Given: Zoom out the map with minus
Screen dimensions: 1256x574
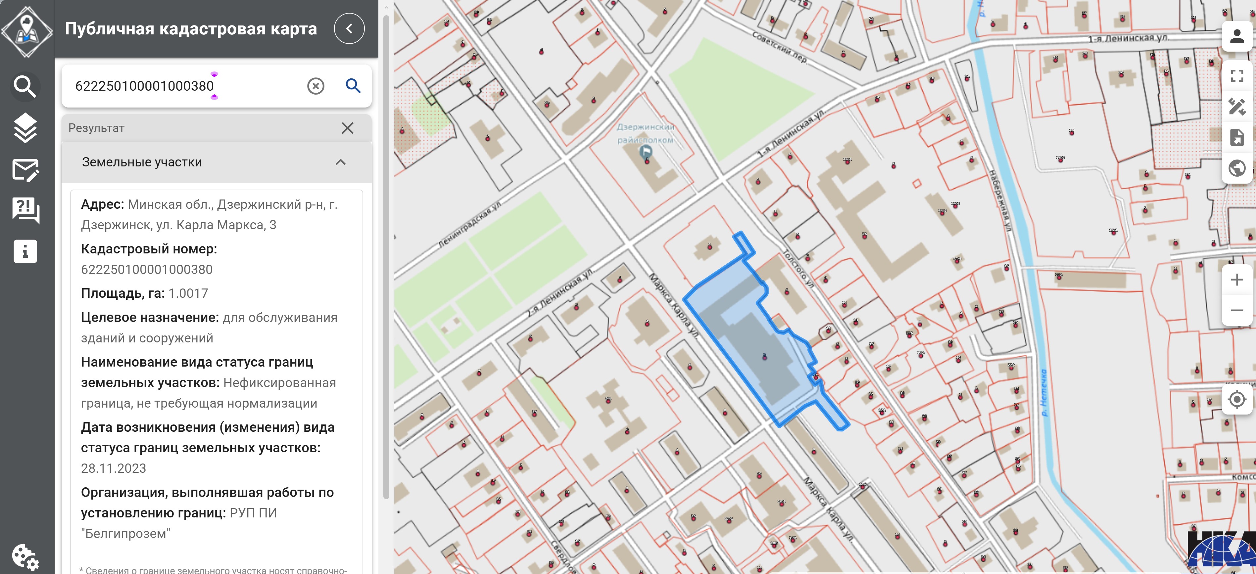Looking at the screenshot, I should coord(1236,310).
